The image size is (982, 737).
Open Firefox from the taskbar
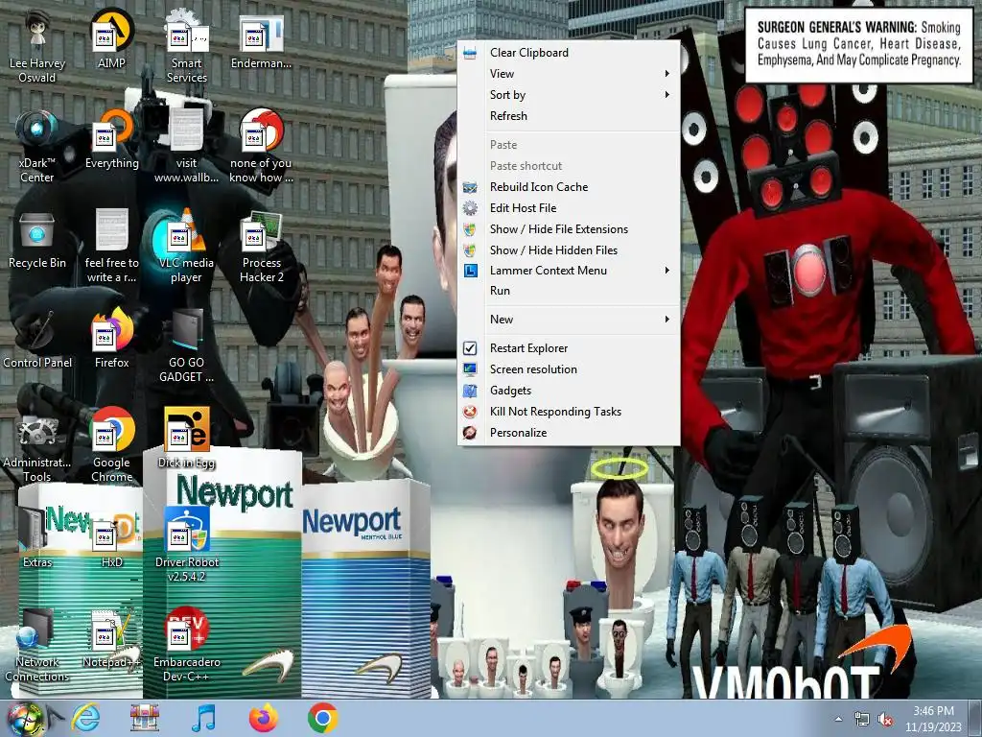pyautogui.click(x=264, y=718)
